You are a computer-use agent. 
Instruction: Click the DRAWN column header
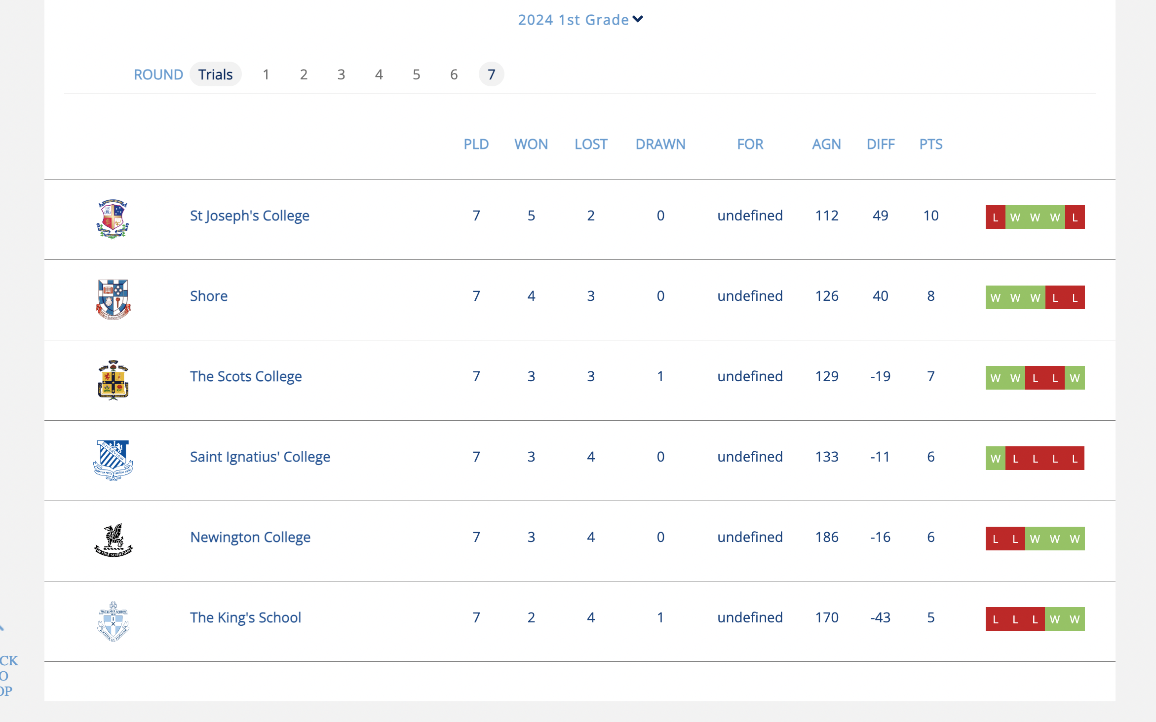660,144
